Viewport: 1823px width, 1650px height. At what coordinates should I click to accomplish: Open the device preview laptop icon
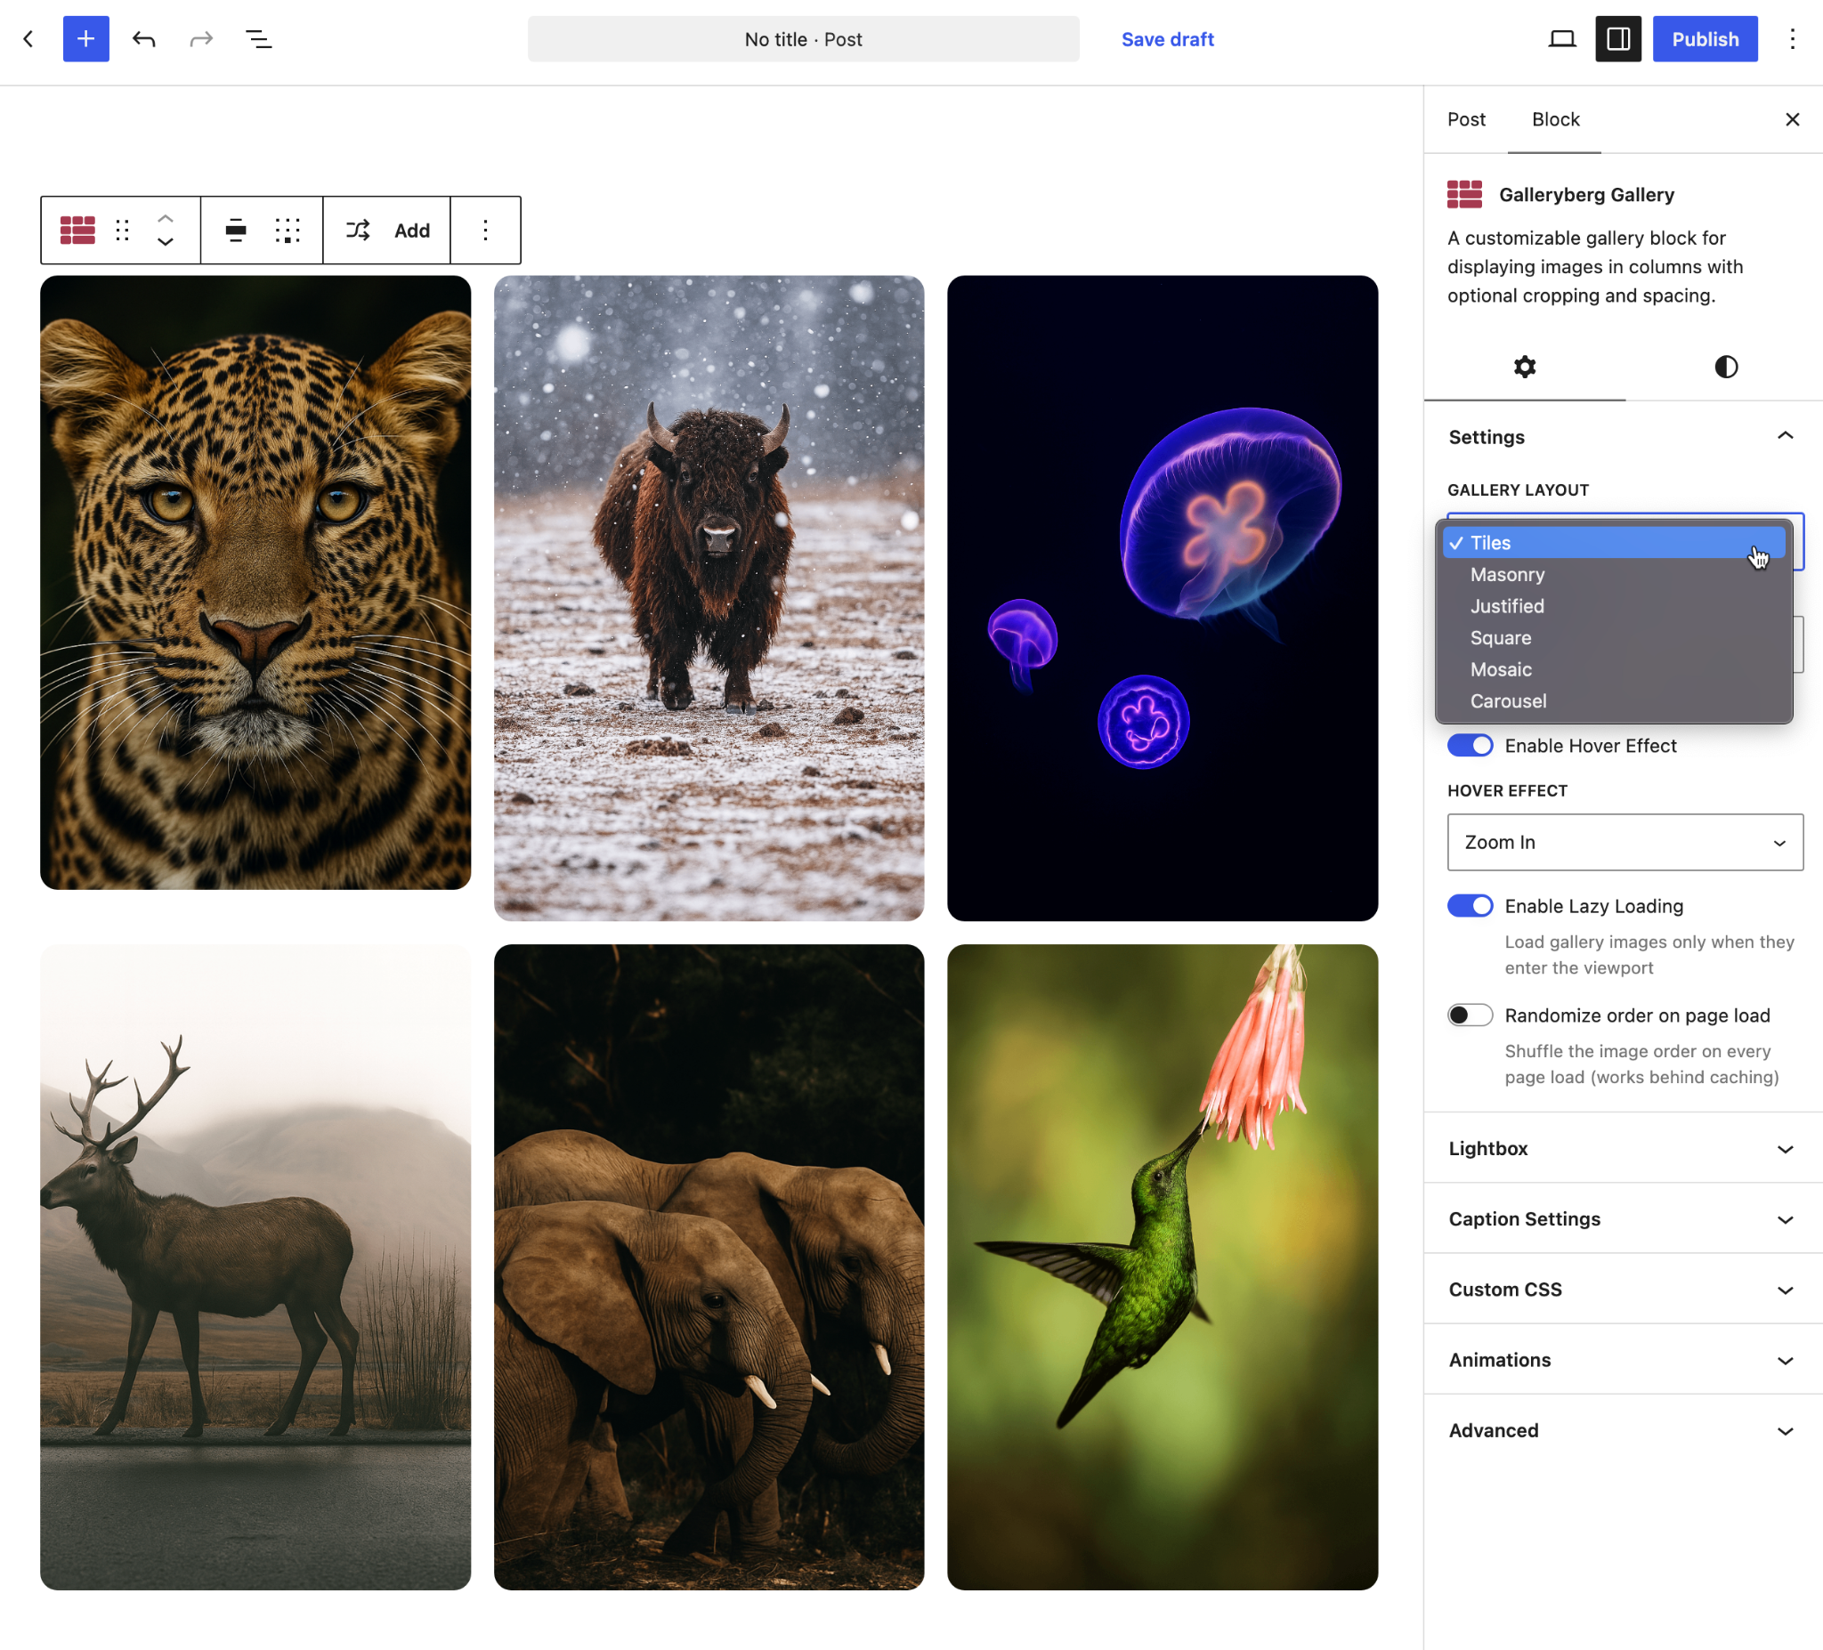1561,39
